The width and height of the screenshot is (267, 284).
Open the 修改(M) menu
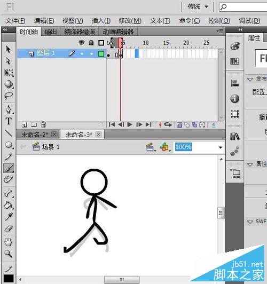click(130, 21)
